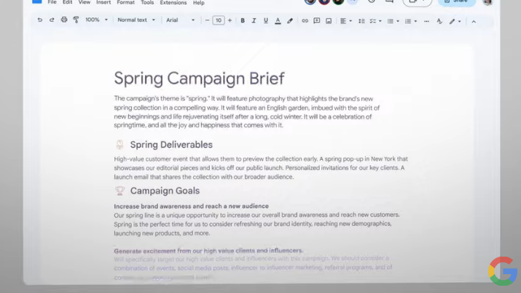Screen dimensions: 521x293
Task: Click the line 'launching new products, and more.'
Action: tap(162, 233)
